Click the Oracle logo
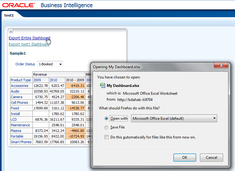This screenshot has height=171, width=235. [x=18, y=5]
